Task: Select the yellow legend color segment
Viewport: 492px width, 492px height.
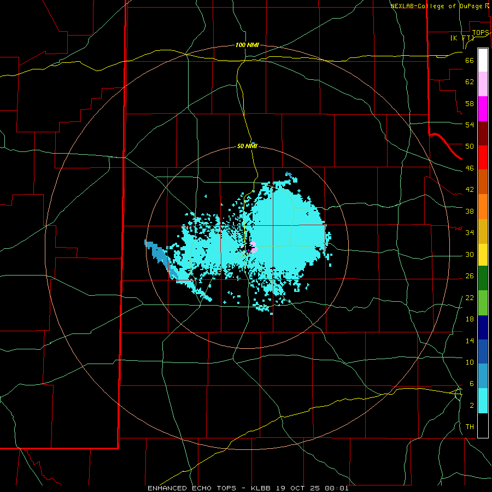Action: tap(483, 254)
